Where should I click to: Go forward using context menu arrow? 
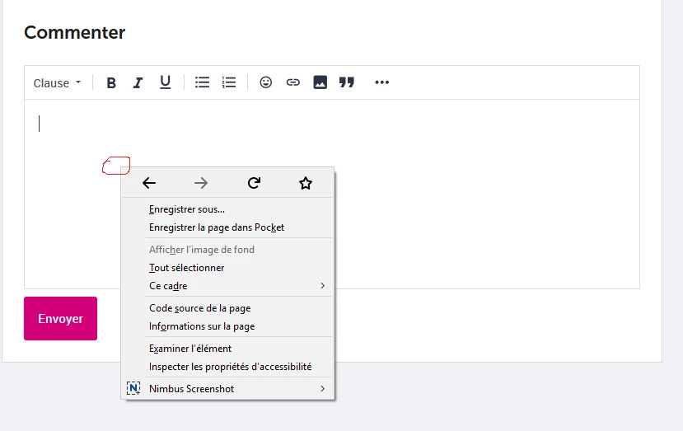coord(201,183)
